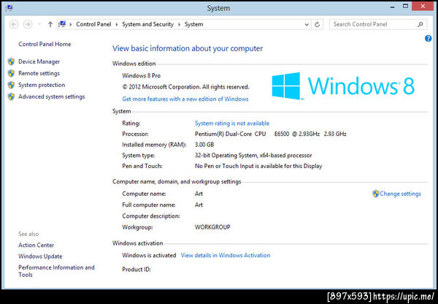Select Control Panel in breadcrumb path
Viewport: 438px width, 304px height.
pyautogui.click(x=93, y=24)
